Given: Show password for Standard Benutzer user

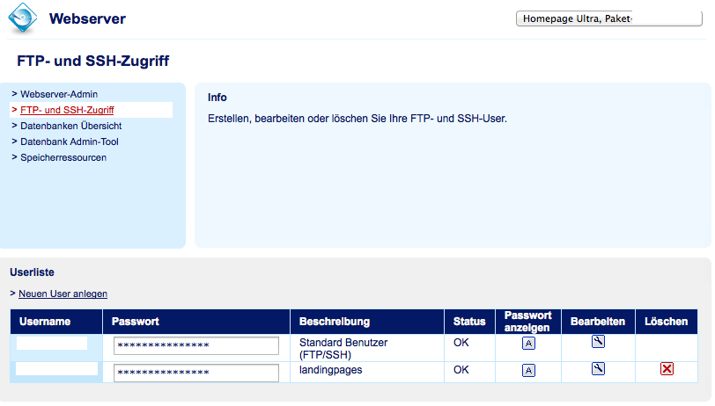Looking at the screenshot, I should click(x=528, y=344).
